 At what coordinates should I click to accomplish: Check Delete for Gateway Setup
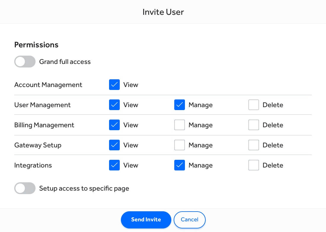coord(253,145)
